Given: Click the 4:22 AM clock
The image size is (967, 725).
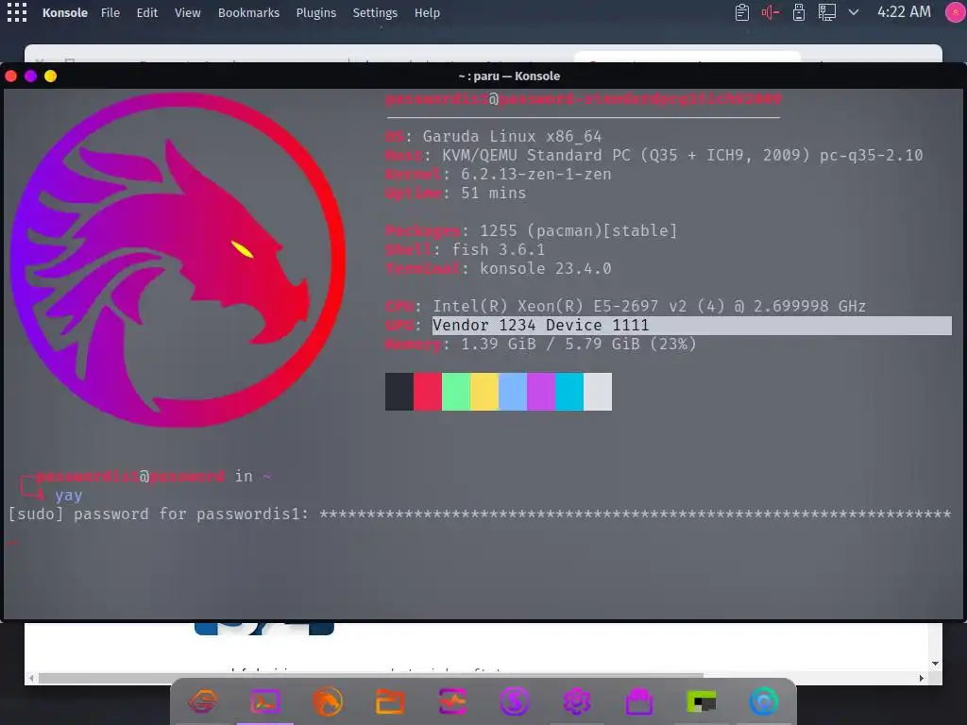Looking at the screenshot, I should [x=904, y=11].
